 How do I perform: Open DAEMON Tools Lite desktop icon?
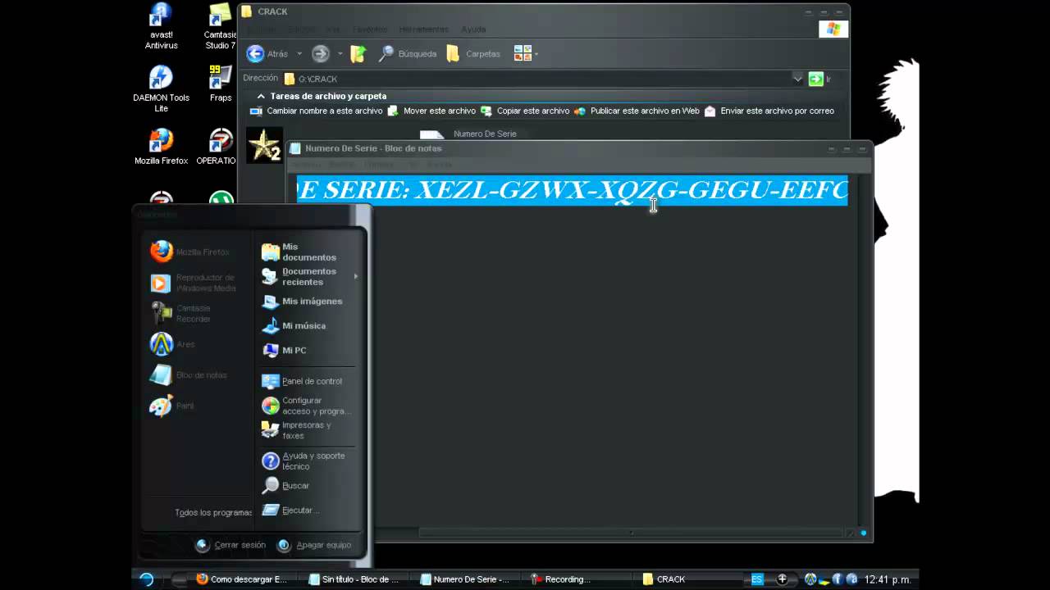pyautogui.click(x=161, y=88)
